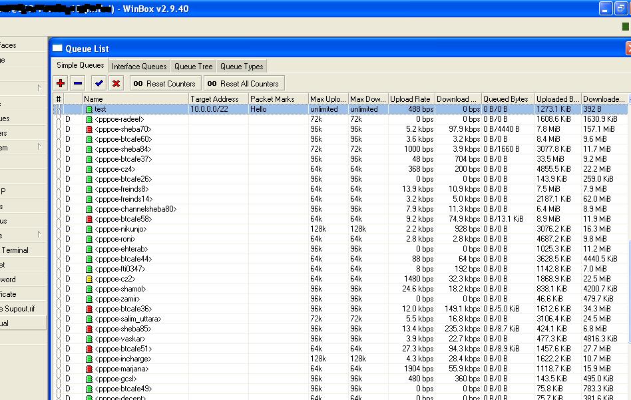Select the pppoe-btcafe44 queue name

123,259
